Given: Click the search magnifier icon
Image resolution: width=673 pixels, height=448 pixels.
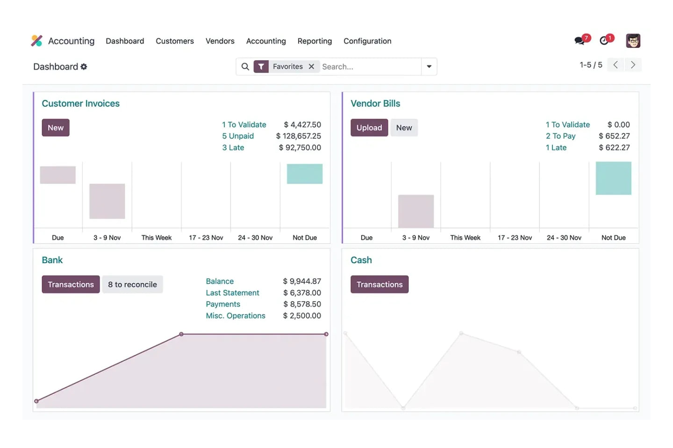Looking at the screenshot, I should click(245, 67).
